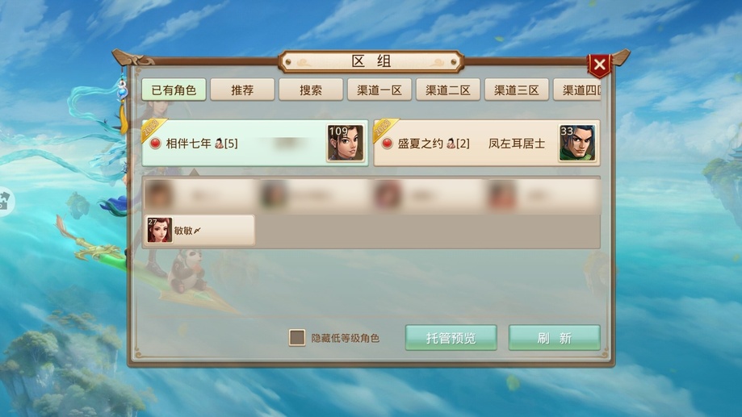Click the partially hidden left edge icon

[x=5, y=201]
